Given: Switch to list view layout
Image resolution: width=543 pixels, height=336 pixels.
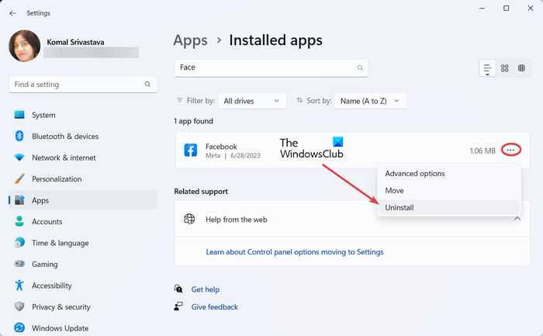Looking at the screenshot, I should [487, 68].
